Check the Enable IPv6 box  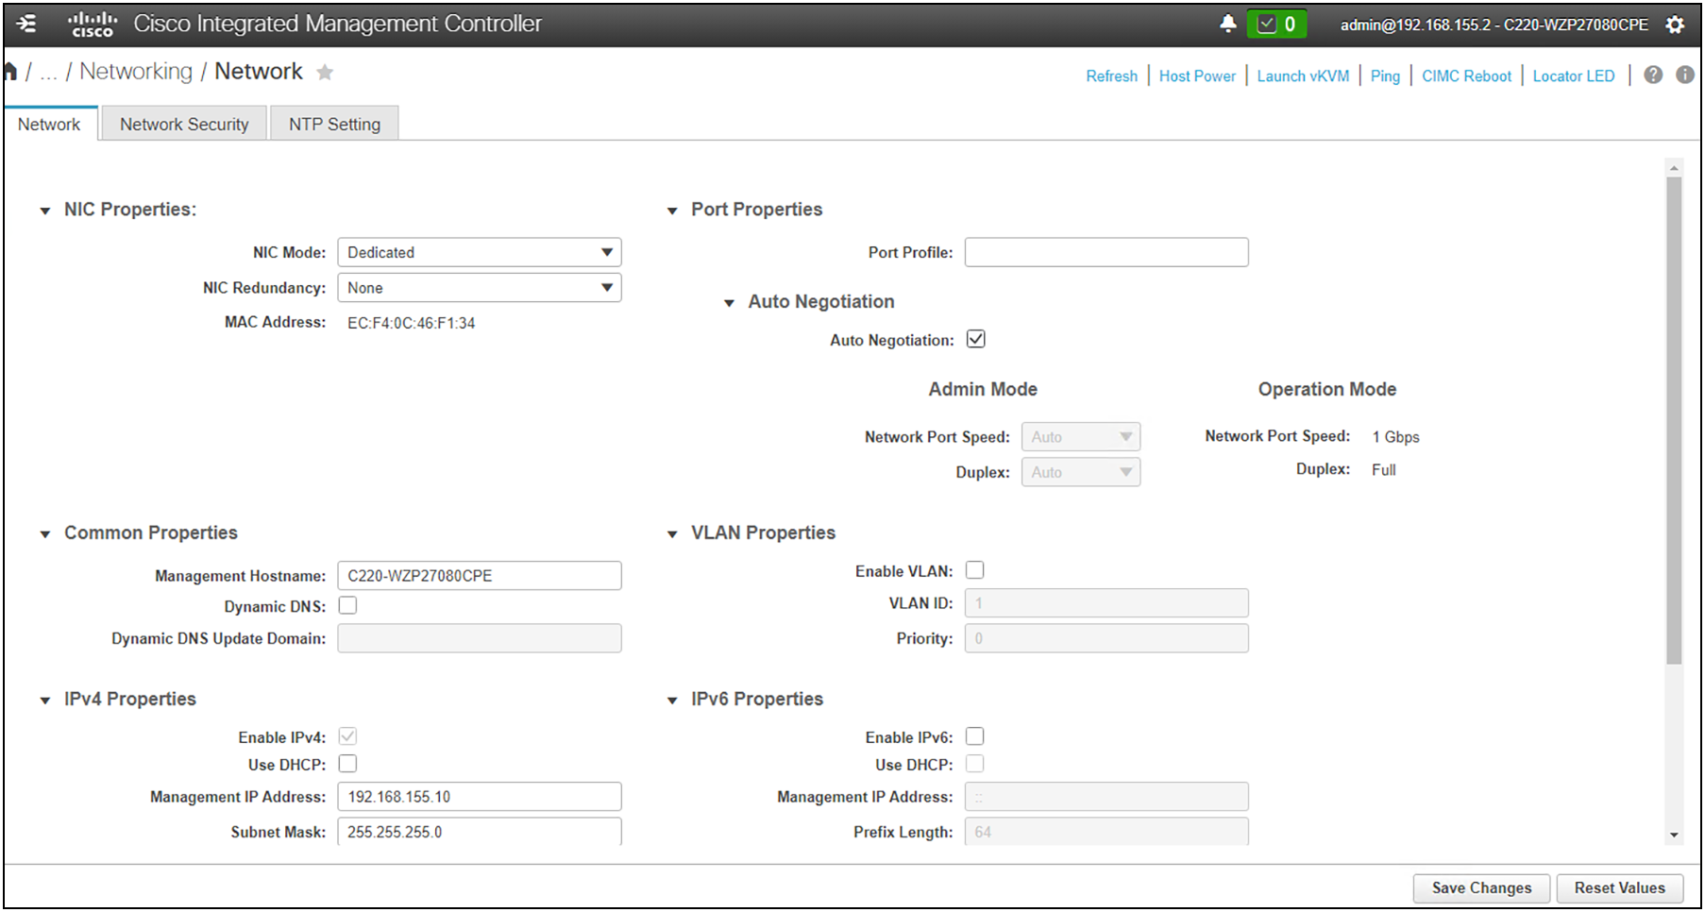[x=975, y=736]
